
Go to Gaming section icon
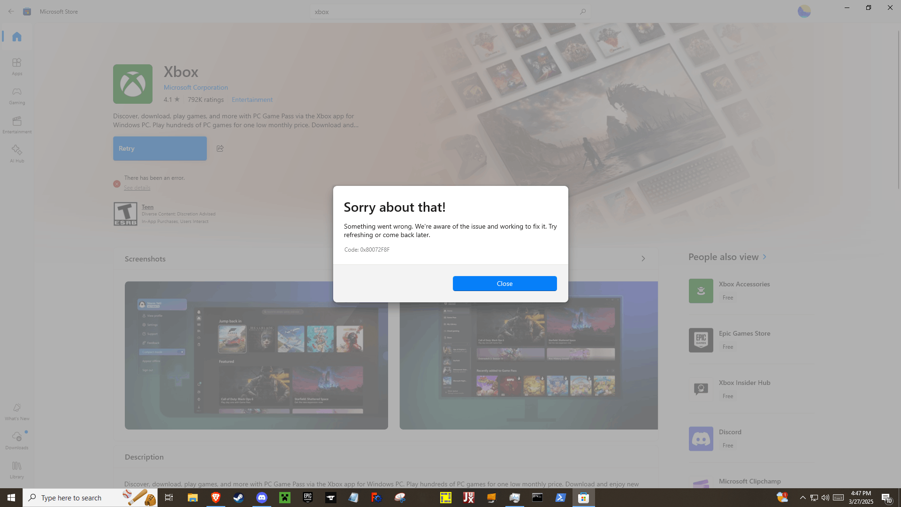17,95
